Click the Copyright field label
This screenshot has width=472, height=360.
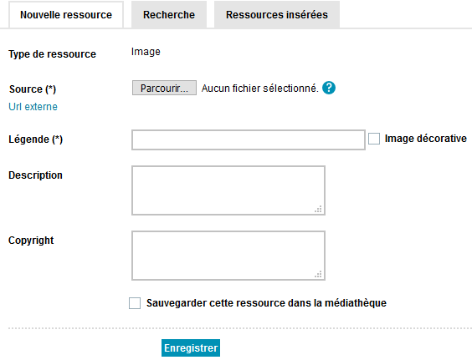tap(31, 241)
